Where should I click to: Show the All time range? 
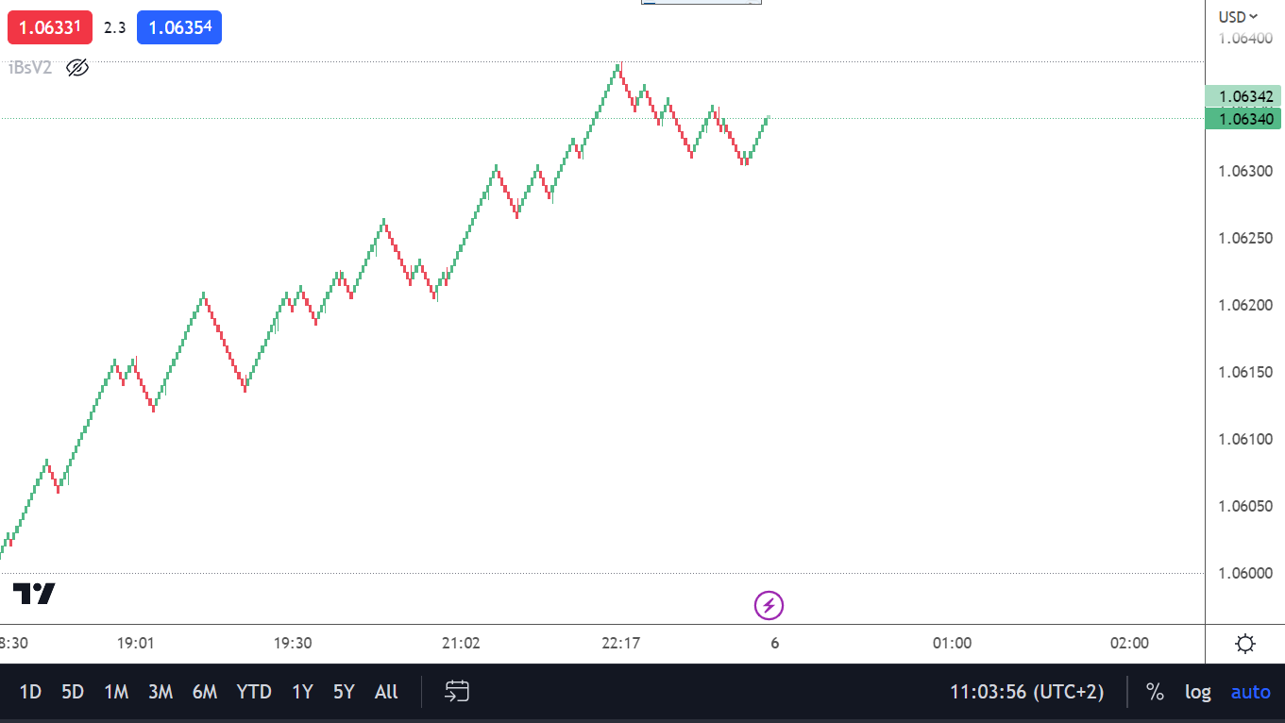(386, 692)
